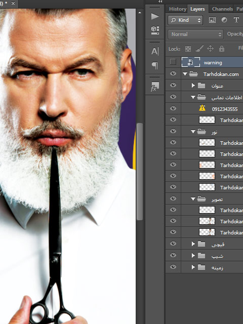Collapse the نور group
Viewport: 243px width, 324px height.
pos(193,132)
